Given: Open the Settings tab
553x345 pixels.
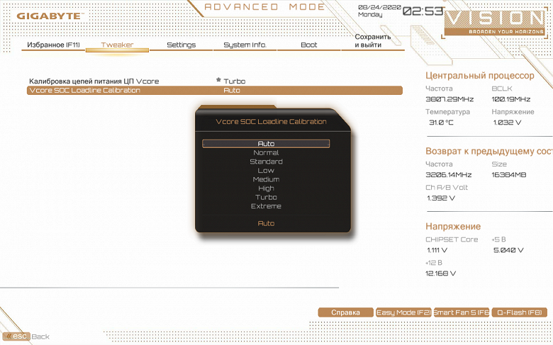Looking at the screenshot, I should tap(181, 45).
